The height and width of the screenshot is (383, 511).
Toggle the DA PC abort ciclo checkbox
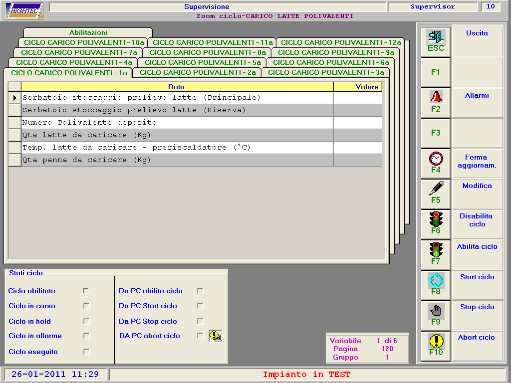tap(200, 336)
